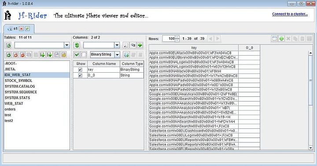
Task: Select the SYSTEM.SEQUENCE table
Action: pyautogui.click(x=37, y=92)
